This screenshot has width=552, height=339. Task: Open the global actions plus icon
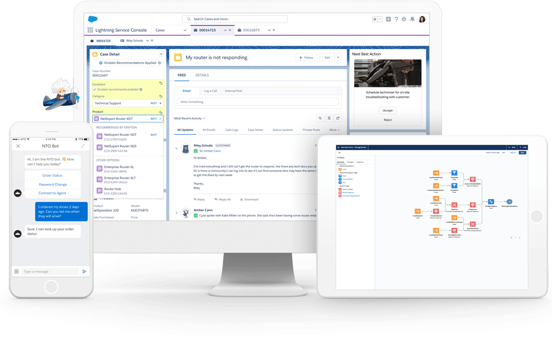point(388,19)
